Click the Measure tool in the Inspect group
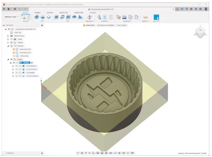The width and height of the screenshot is (212, 157). 146,17
